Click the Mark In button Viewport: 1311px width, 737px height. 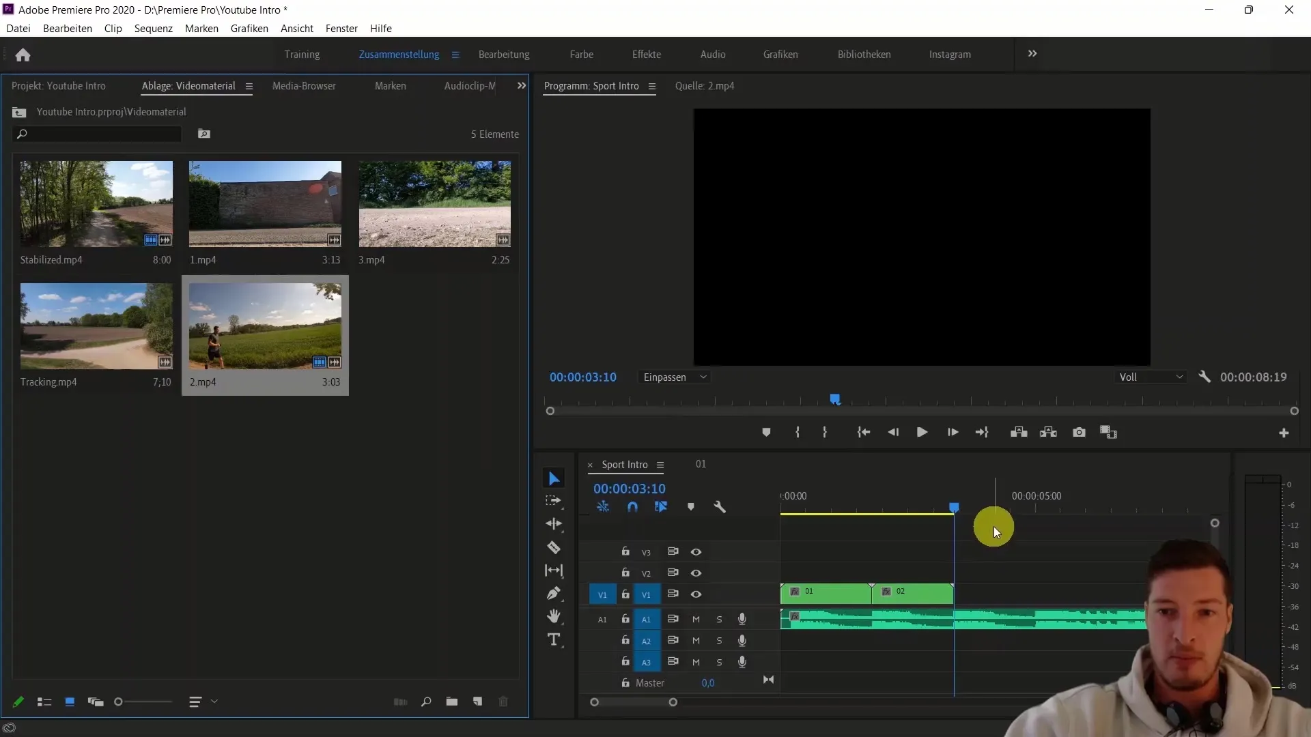tap(797, 433)
